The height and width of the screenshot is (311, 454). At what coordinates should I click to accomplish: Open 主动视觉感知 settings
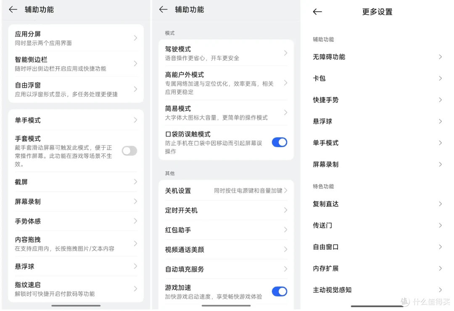point(377,290)
